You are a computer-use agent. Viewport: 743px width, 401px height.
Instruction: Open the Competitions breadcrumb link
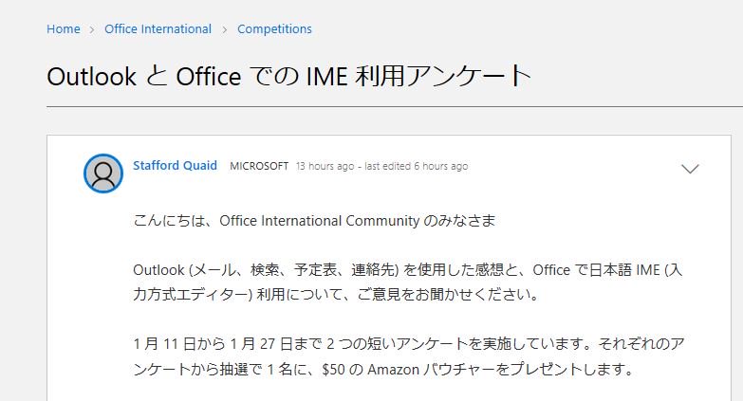(274, 28)
